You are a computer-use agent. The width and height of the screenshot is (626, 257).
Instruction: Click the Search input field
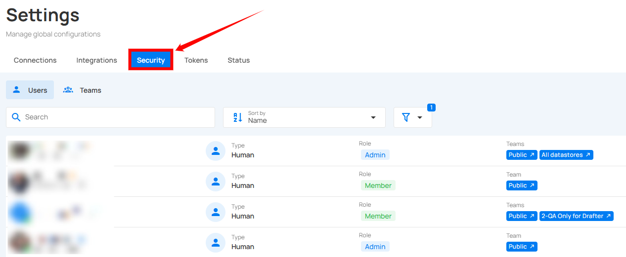(x=116, y=117)
